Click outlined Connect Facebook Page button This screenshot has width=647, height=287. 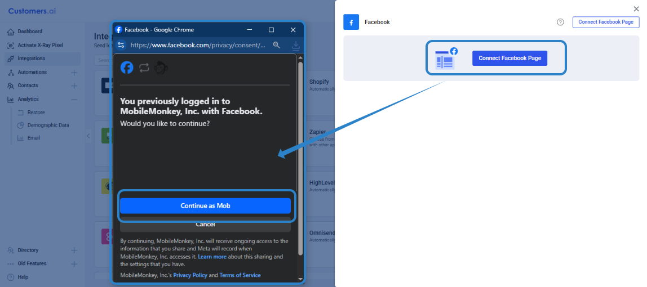606,23
